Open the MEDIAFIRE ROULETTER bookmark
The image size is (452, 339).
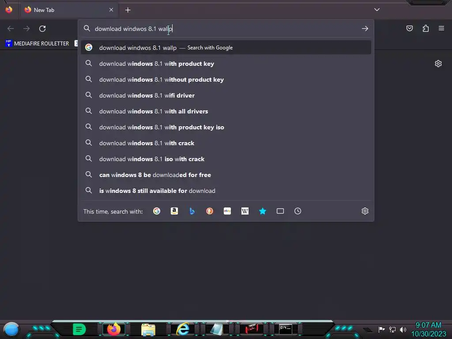37,43
